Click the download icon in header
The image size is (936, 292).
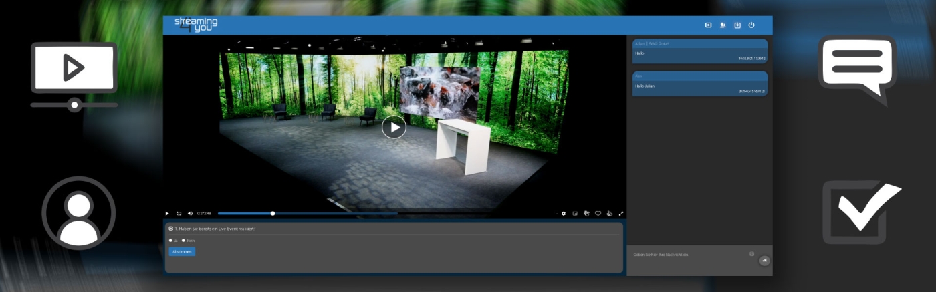click(737, 25)
